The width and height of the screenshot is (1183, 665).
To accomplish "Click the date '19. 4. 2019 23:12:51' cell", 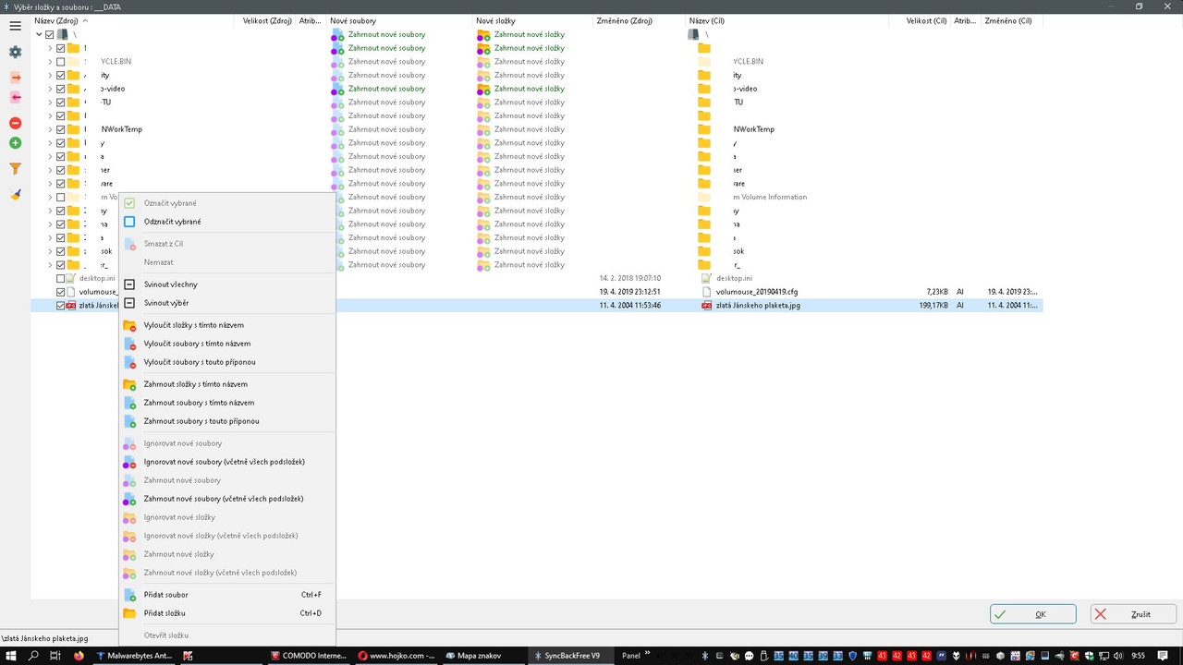I will click(x=630, y=292).
